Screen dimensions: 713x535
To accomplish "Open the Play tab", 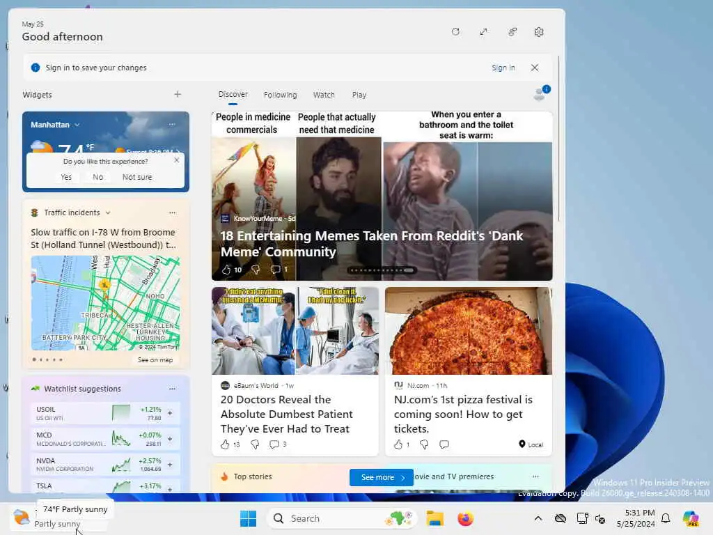I will [x=359, y=95].
